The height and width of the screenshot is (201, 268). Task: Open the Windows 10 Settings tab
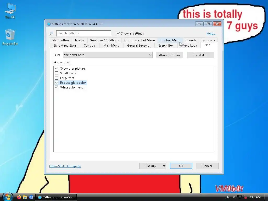pos(104,40)
